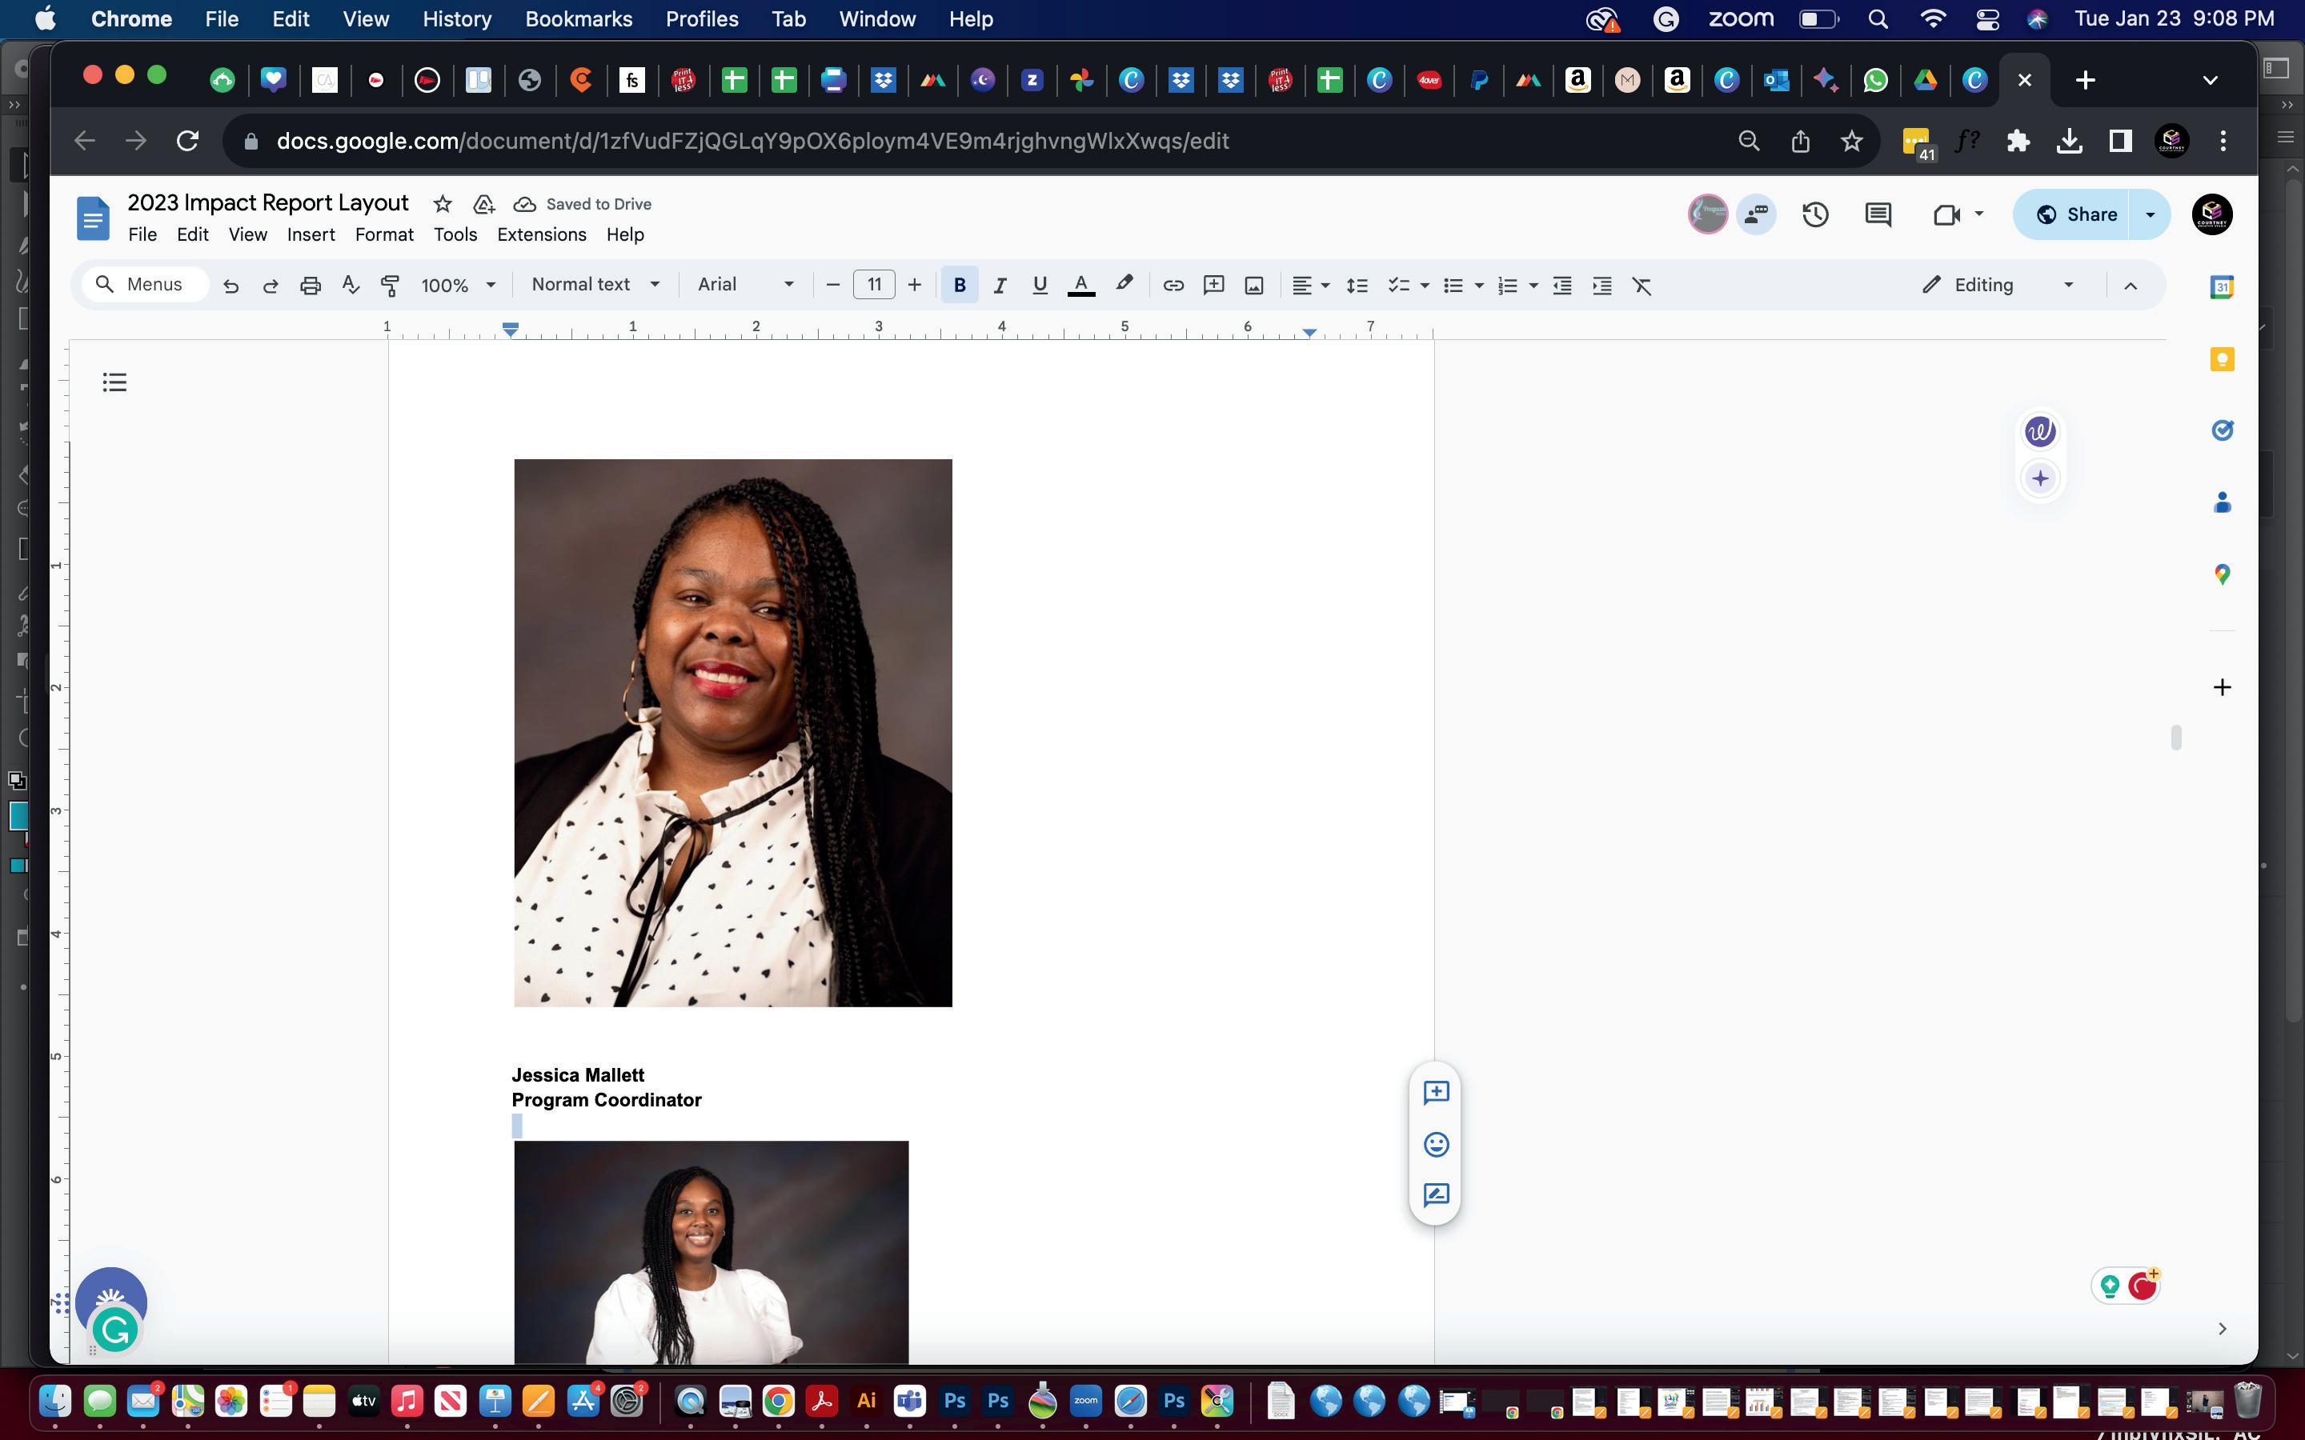The height and width of the screenshot is (1440, 2305).
Task: Click the text color button
Action: 1080,285
